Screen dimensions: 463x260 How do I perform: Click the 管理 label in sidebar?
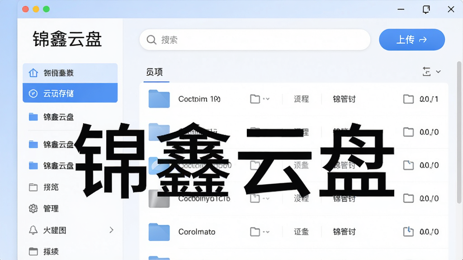click(51, 209)
